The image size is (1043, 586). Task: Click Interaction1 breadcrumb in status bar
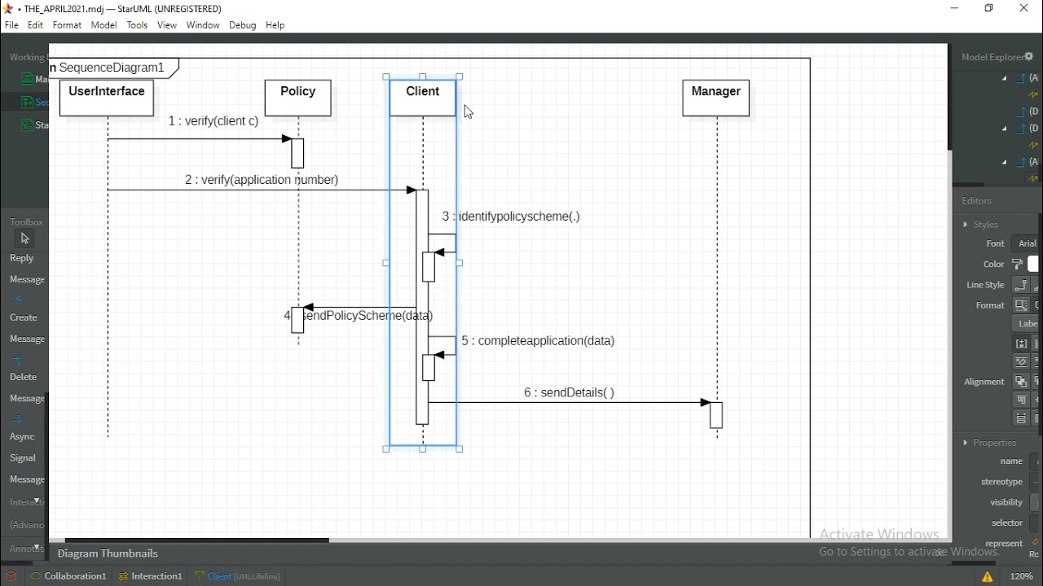pos(151,577)
